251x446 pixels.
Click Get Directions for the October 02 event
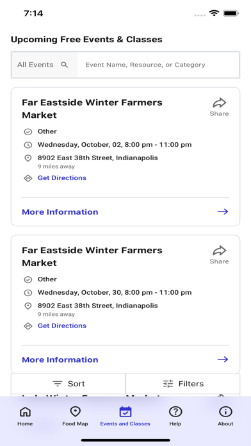pyautogui.click(x=62, y=178)
